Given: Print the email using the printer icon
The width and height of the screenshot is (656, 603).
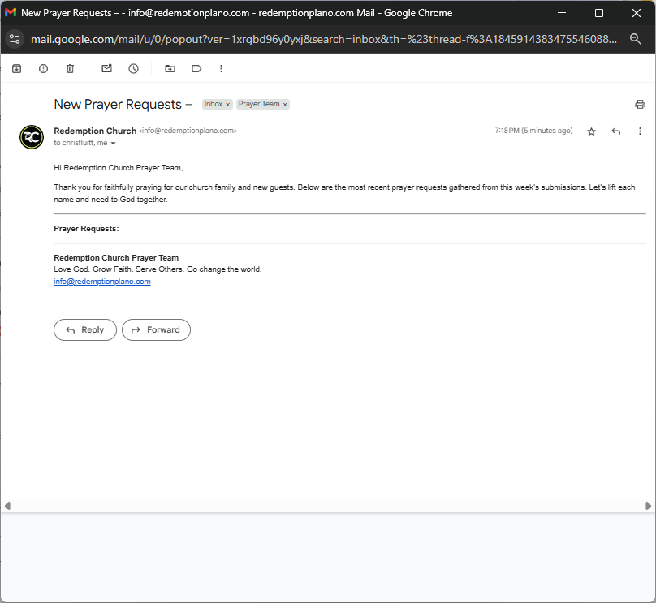Looking at the screenshot, I should 640,105.
